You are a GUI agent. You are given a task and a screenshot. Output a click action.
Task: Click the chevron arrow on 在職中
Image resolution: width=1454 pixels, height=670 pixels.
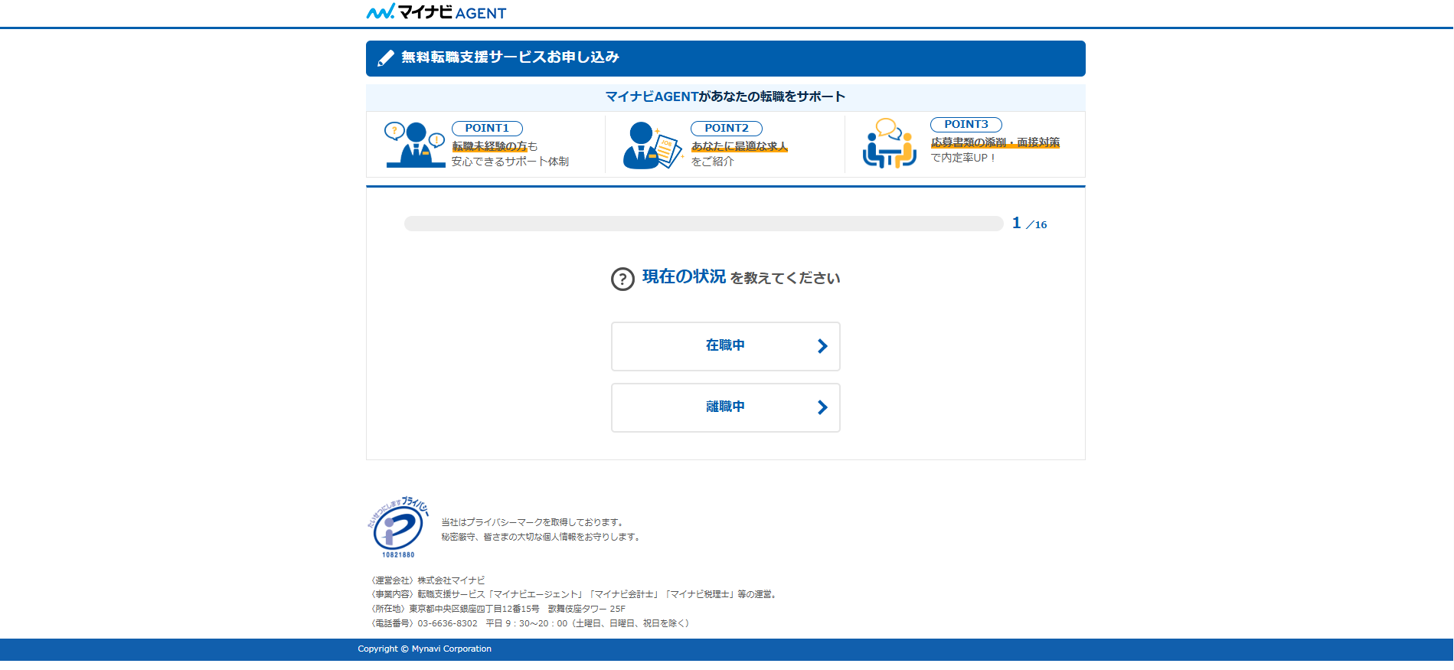pyautogui.click(x=822, y=346)
